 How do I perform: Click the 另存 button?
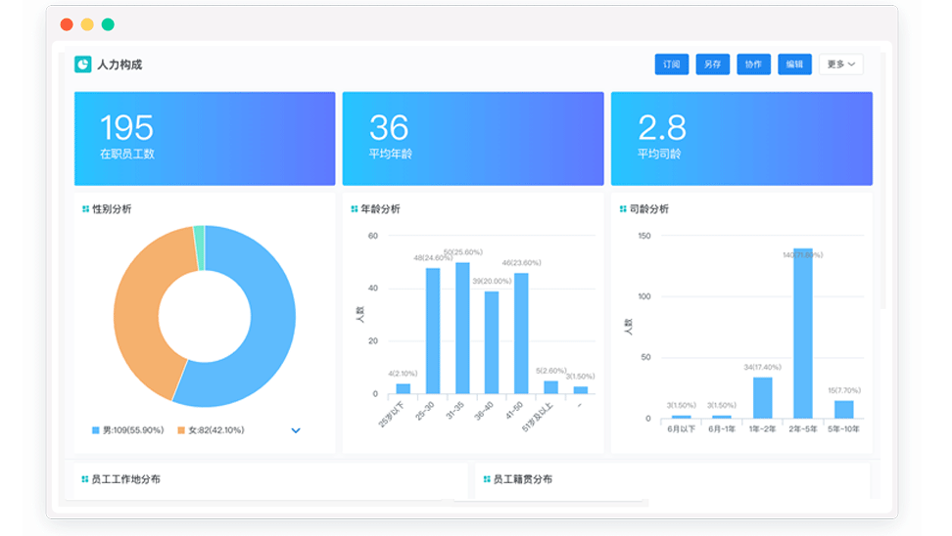click(713, 65)
